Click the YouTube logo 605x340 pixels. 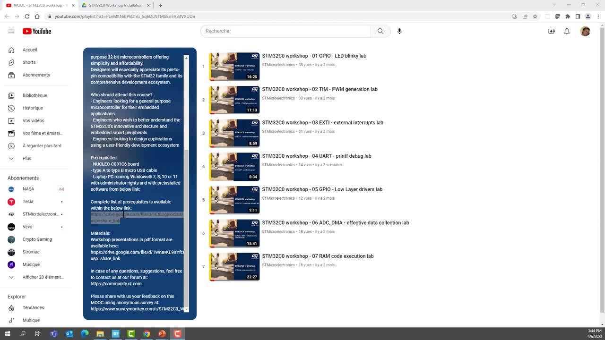point(37,31)
